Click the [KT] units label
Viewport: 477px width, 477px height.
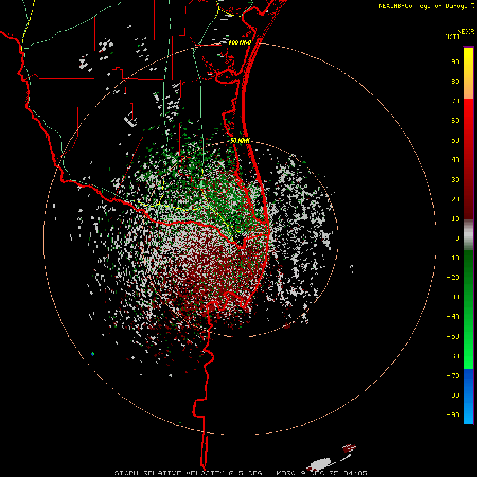tap(453, 37)
